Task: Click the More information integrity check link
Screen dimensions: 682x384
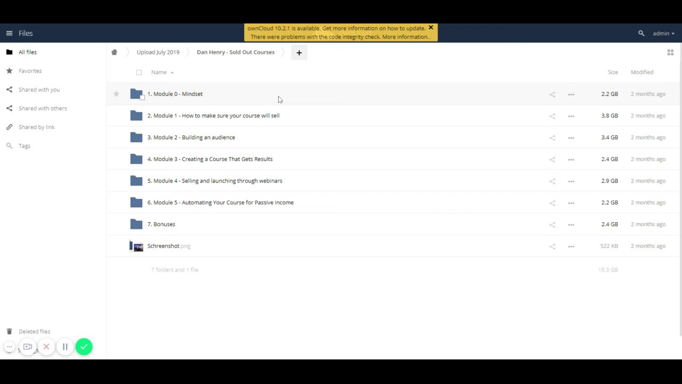Action: point(405,37)
